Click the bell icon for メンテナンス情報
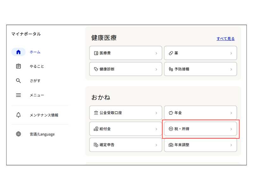This screenshot has width=253, height=190. point(18,115)
